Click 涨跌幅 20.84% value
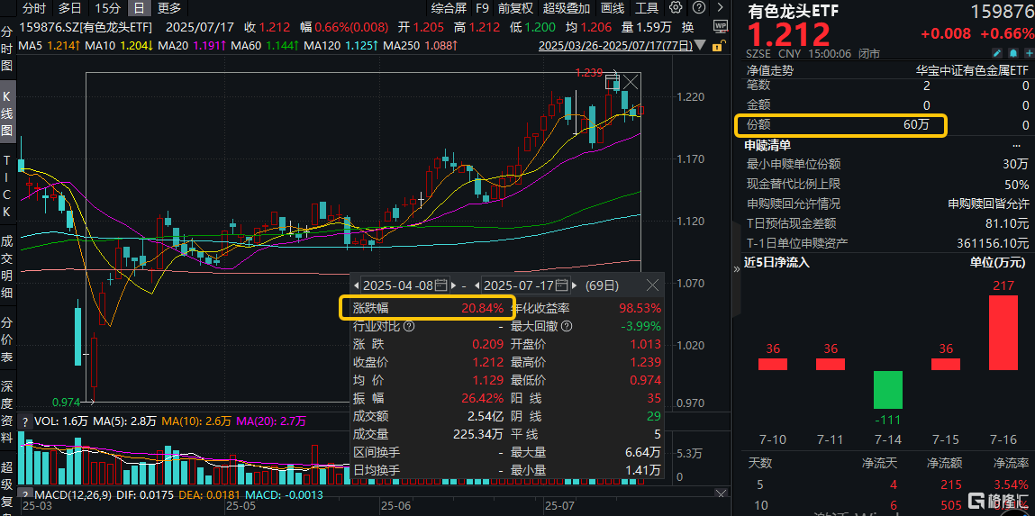 pyautogui.click(x=484, y=307)
